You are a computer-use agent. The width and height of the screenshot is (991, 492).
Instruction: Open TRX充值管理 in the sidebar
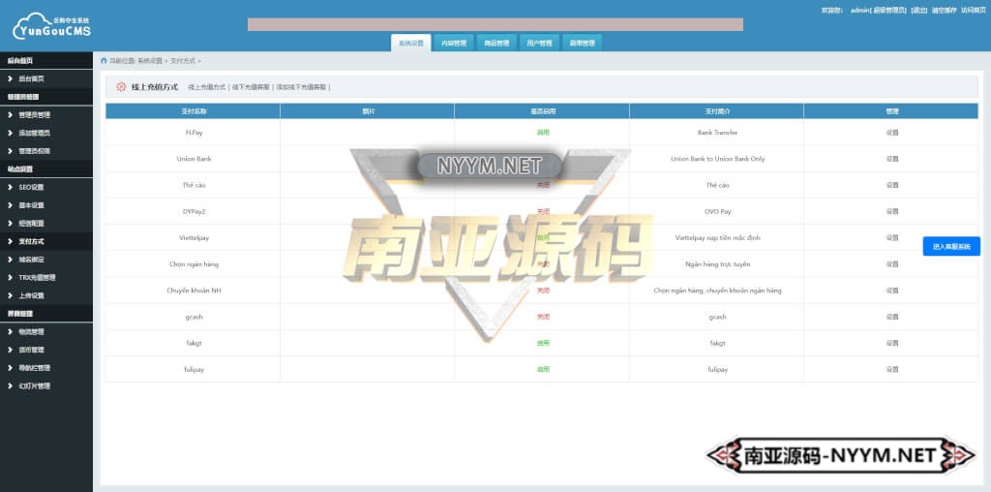pyautogui.click(x=38, y=277)
